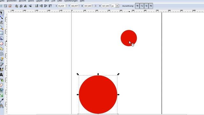
Task: Select the Paint bucket fill tool
Action: (x=2, y=90)
